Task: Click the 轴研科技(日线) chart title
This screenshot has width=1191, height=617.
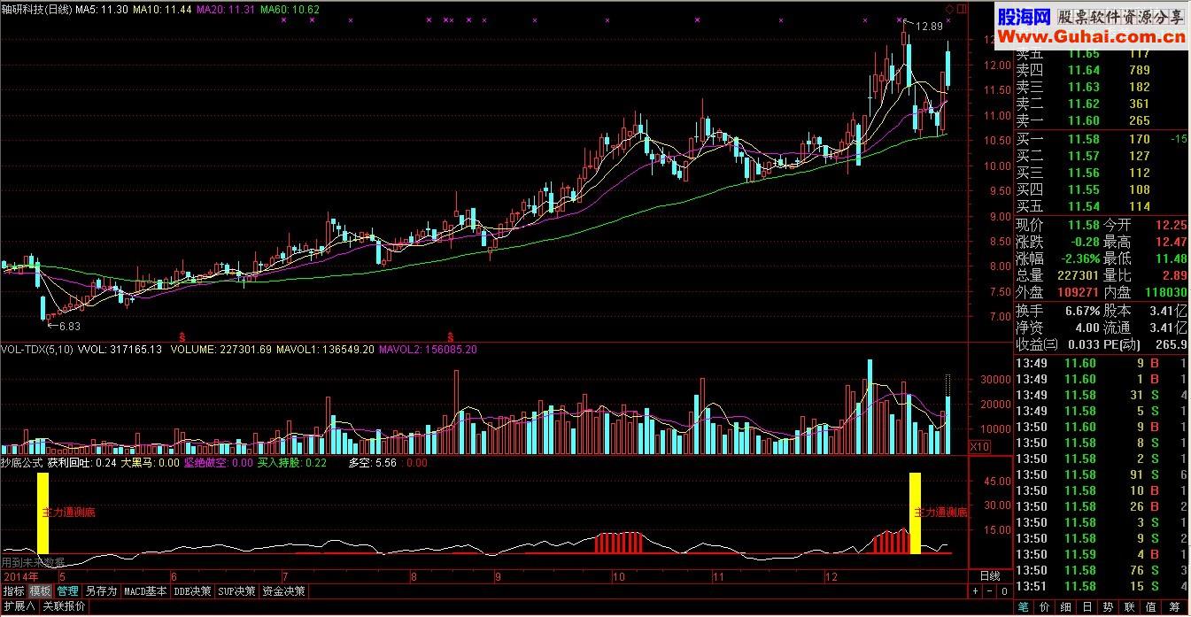Action: pyautogui.click(x=35, y=9)
